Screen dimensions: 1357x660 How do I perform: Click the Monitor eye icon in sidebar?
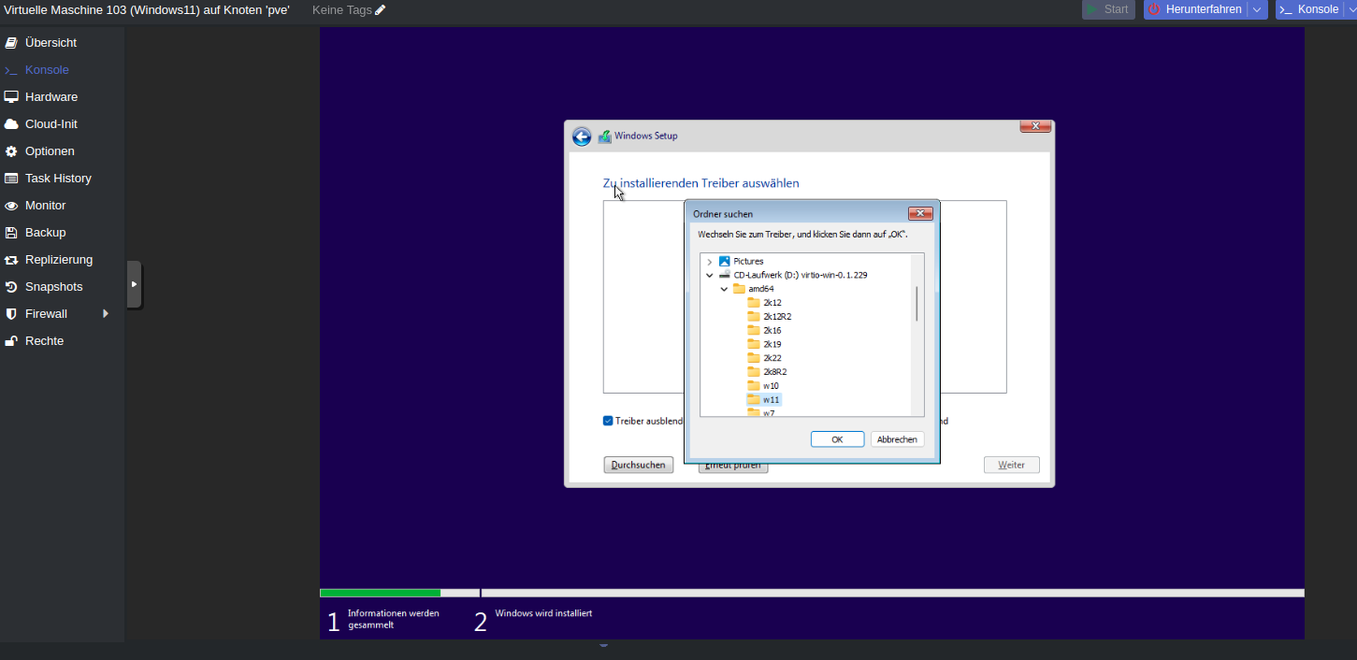(x=11, y=206)
